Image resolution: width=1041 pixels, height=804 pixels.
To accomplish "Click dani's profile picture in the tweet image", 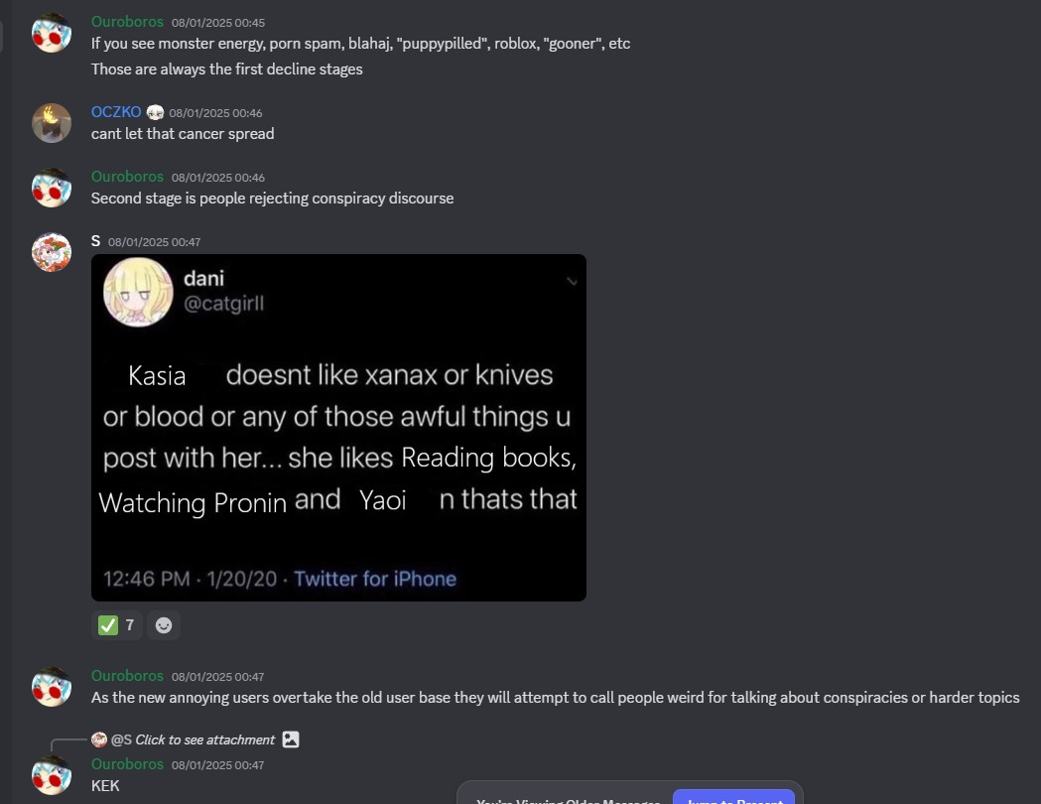I will (x=139, y=291).
